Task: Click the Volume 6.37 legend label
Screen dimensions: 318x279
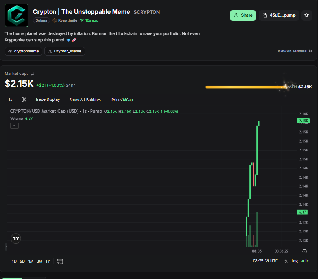Action: (x=21, y=118)
